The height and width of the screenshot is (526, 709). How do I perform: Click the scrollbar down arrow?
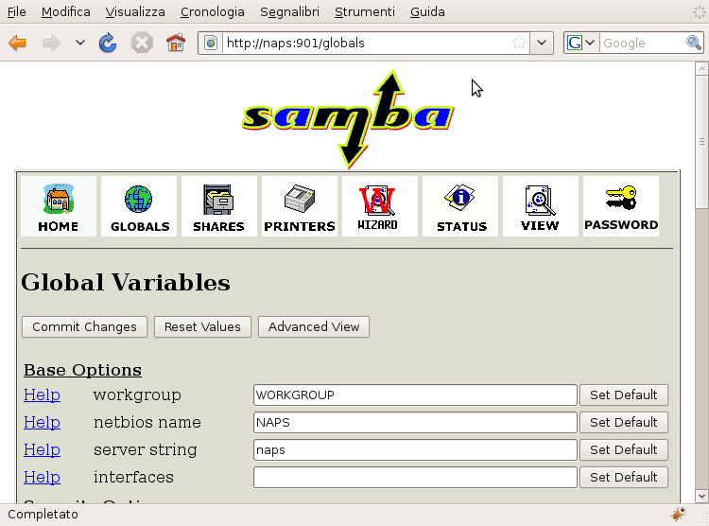click(x=701, y=496)
